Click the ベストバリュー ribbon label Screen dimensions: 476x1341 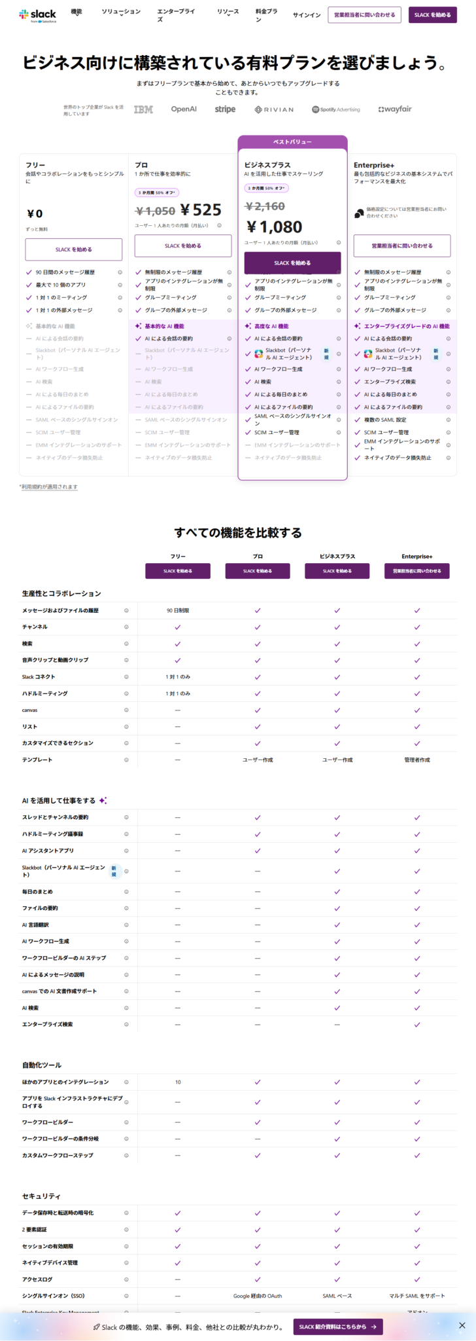pos(292,142)
